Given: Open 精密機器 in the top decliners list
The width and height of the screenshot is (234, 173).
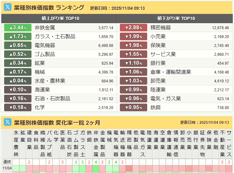Looking at the screenshot, I should click(161, 28).
